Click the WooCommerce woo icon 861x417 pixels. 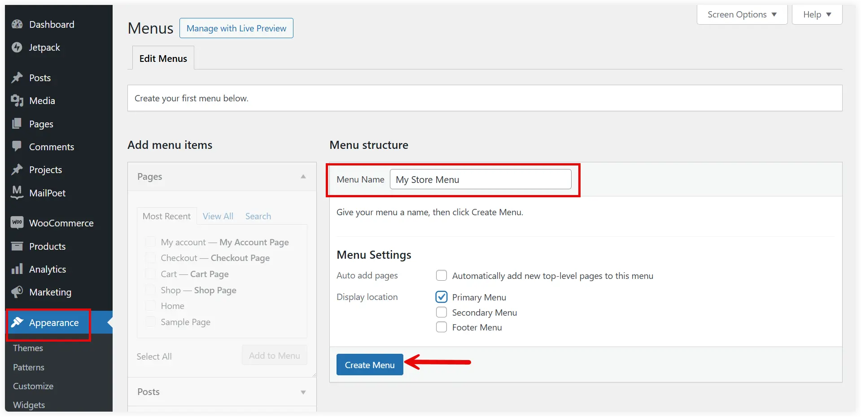(x=17, y=223)
